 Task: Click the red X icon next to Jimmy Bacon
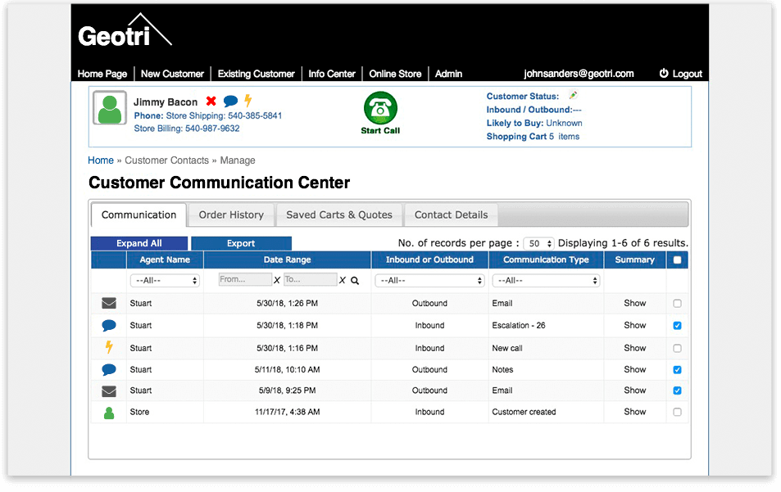coord(211,101)
